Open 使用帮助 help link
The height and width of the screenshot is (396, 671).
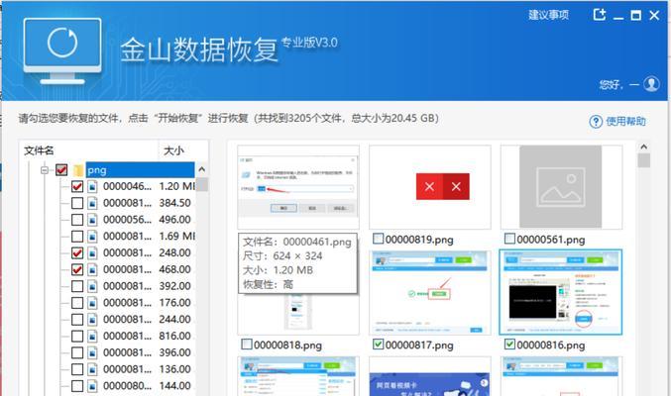click(x=625, y=122)
